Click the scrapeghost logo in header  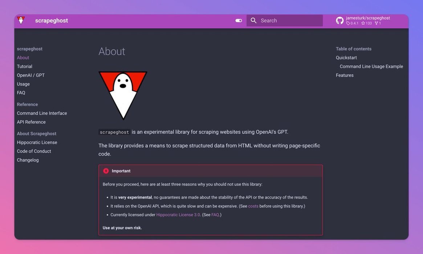click(21, 20)
